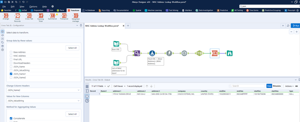Select the Append Fields tool on canvas

click(137, 53)
